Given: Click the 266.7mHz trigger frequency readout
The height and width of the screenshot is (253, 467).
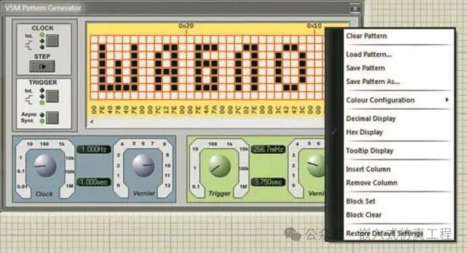Looking at the screenshot, I should pos(268,149).
